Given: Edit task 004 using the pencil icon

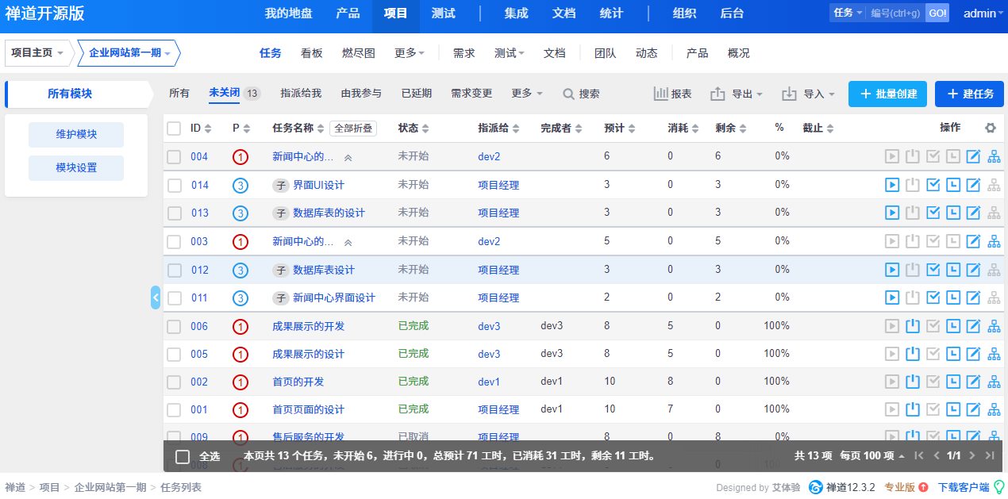Looking at the screenshot, I should (973, 156).
